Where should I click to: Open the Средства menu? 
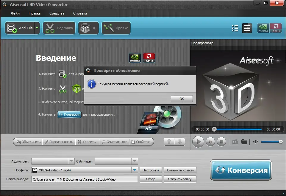pyautogui.click(x=57, y=13)
